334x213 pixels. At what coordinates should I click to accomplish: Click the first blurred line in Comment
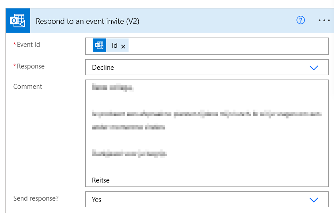(x=112, y=87)
